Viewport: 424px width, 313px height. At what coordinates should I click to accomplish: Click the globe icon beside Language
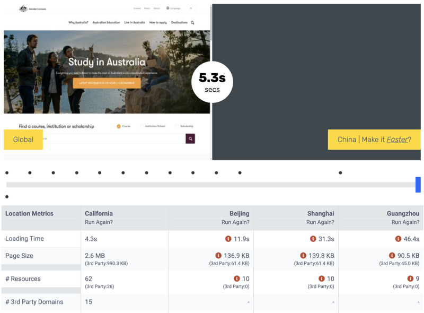[167, 8]
